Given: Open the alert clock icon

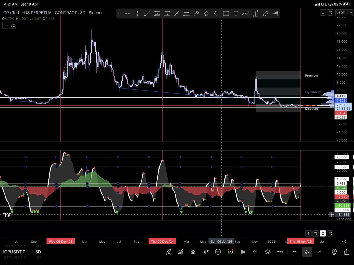Looking at the screenshot, I should pos(230,252).
